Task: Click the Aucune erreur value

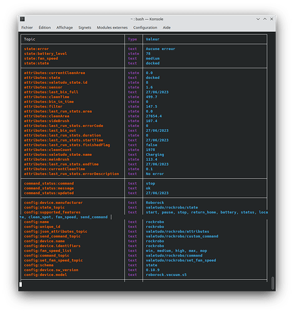Action: coord(160,49)
